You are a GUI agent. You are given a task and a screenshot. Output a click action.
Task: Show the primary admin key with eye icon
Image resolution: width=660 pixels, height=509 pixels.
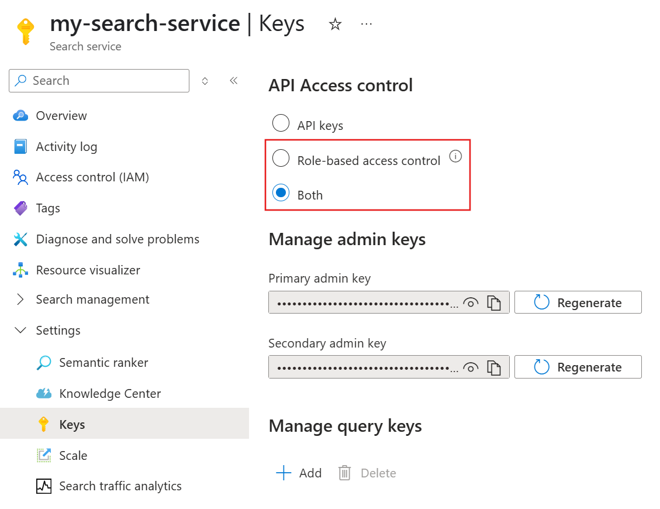(x=471, y=302)
